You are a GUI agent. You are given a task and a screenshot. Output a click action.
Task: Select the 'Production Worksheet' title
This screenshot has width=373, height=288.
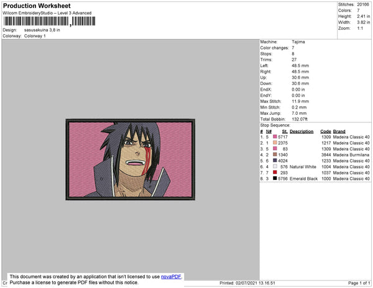pos(37,6)
